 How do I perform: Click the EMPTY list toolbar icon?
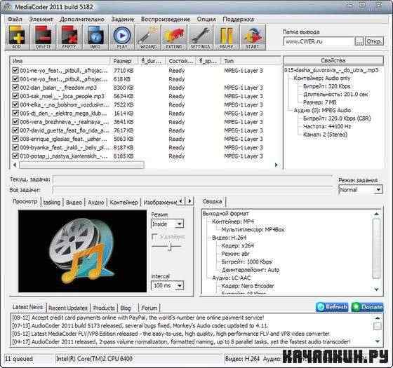click(69, 37)
